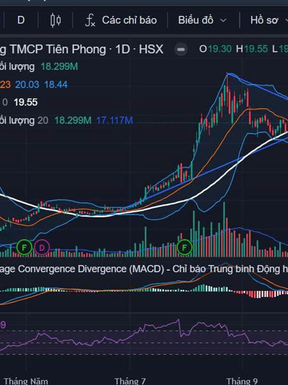Click the Tháng 7 time axis label

130,381
